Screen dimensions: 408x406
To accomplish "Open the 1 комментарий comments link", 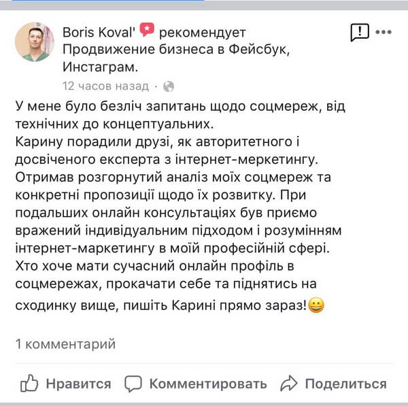I will (x=65, y=343).
